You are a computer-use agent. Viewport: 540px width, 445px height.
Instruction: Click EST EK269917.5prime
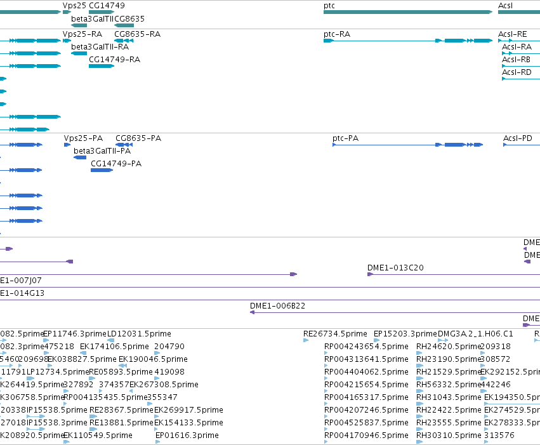coord(188,410)
